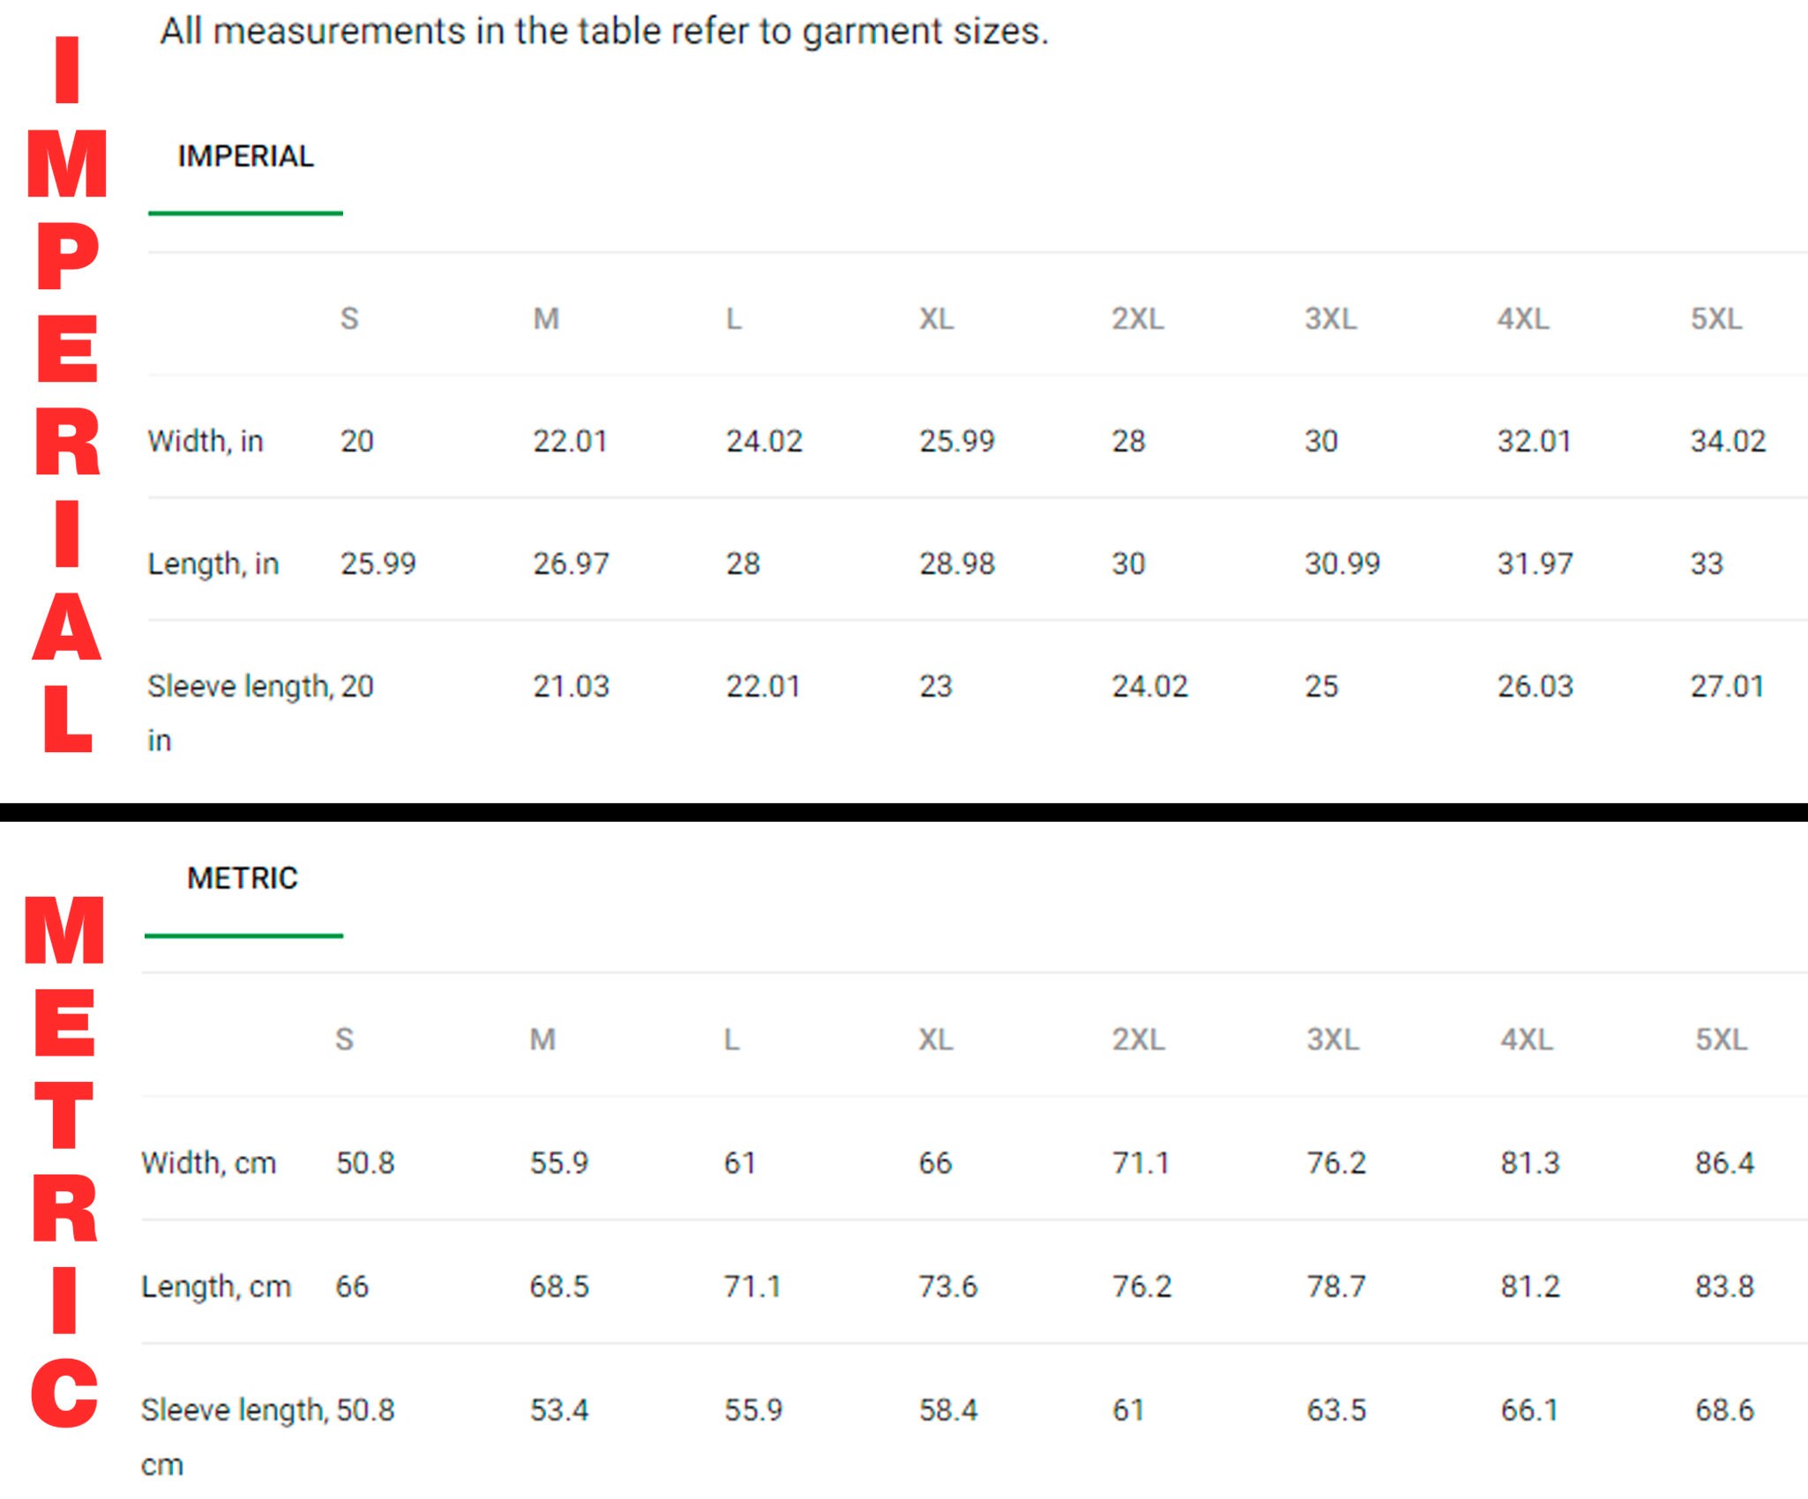Click the 73.6 length value in metric table
The height and width of the screenshot is (1499, 1808).
(x=948, y=1286)
